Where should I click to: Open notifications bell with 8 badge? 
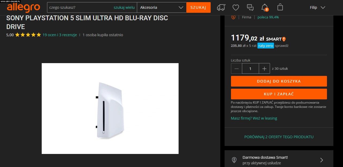265,7
